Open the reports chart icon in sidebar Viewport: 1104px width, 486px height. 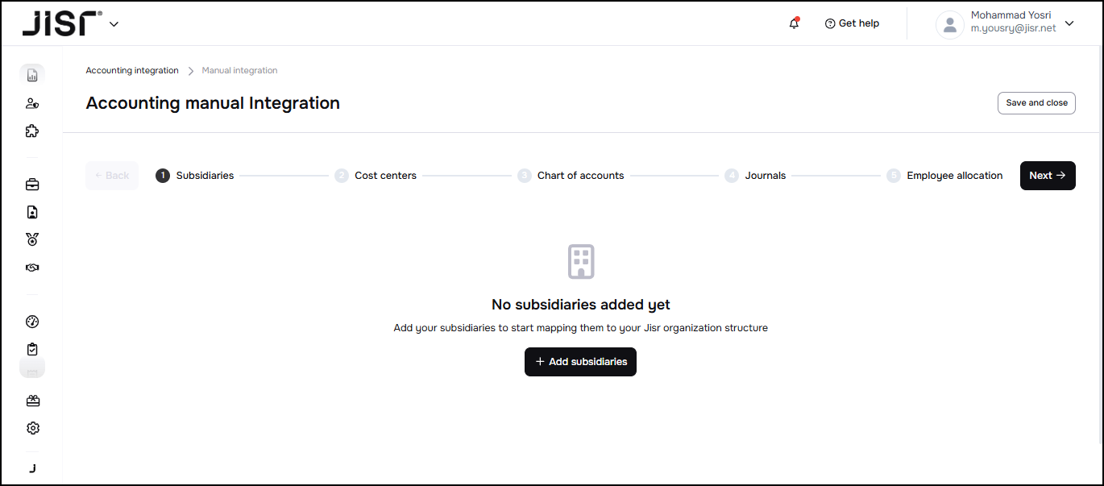click(x=32, y=75)
